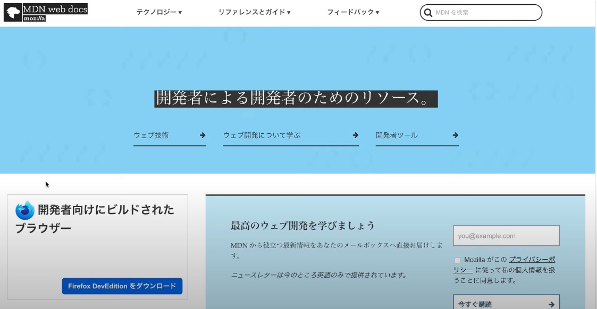Image resolution: width=597 pixels, height=309 pixels.
Task: Click the MDN web docs dinosaur logo
Action: [x=12, y=12]
